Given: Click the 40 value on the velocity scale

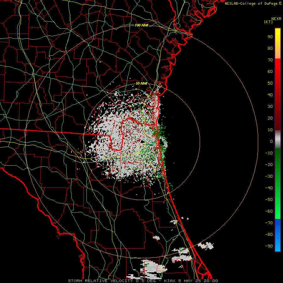Looking at the screenshot, I should 270,95.
